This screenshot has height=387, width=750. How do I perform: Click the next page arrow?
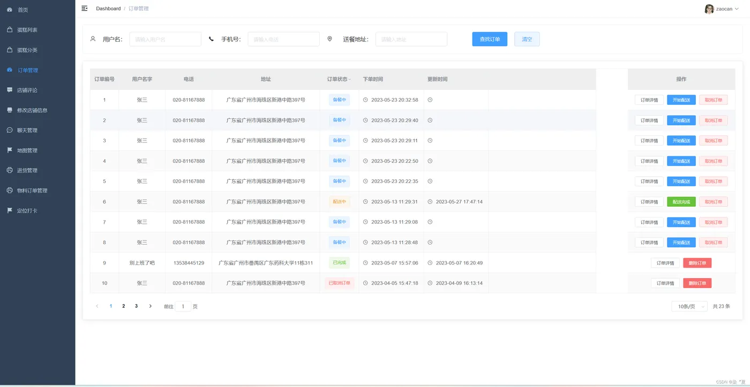(150, 306)
